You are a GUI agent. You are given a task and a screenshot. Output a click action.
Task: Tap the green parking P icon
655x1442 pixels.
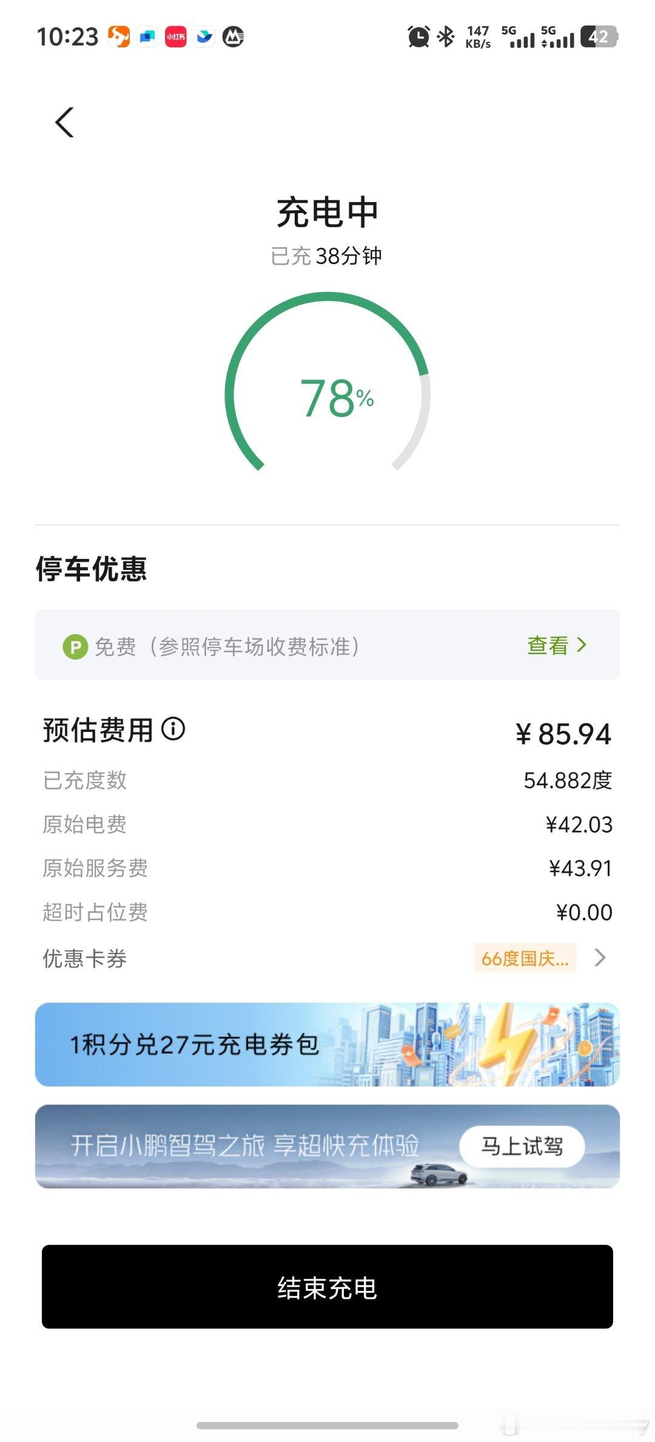(75, 646)
